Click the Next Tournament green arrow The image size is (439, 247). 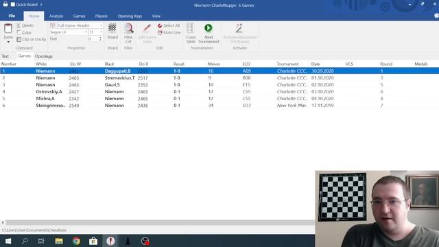(209, 28)
